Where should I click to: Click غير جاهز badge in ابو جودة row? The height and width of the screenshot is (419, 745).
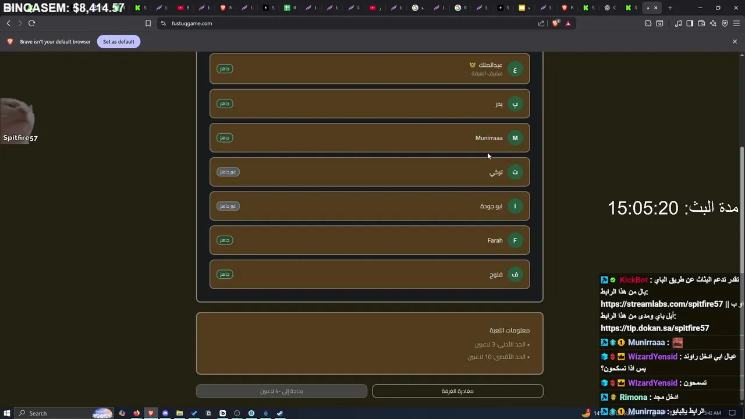[x=228, y=206]
